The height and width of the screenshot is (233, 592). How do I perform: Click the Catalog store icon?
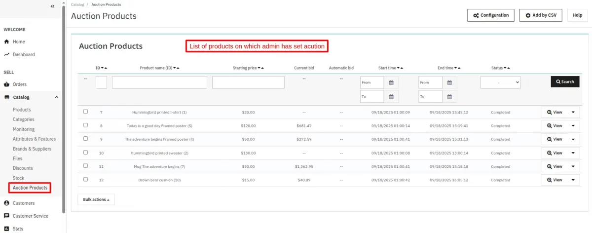pos(7,97)
